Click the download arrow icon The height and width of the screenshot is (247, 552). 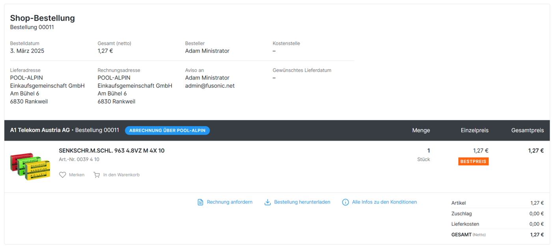tap(267, 202)
